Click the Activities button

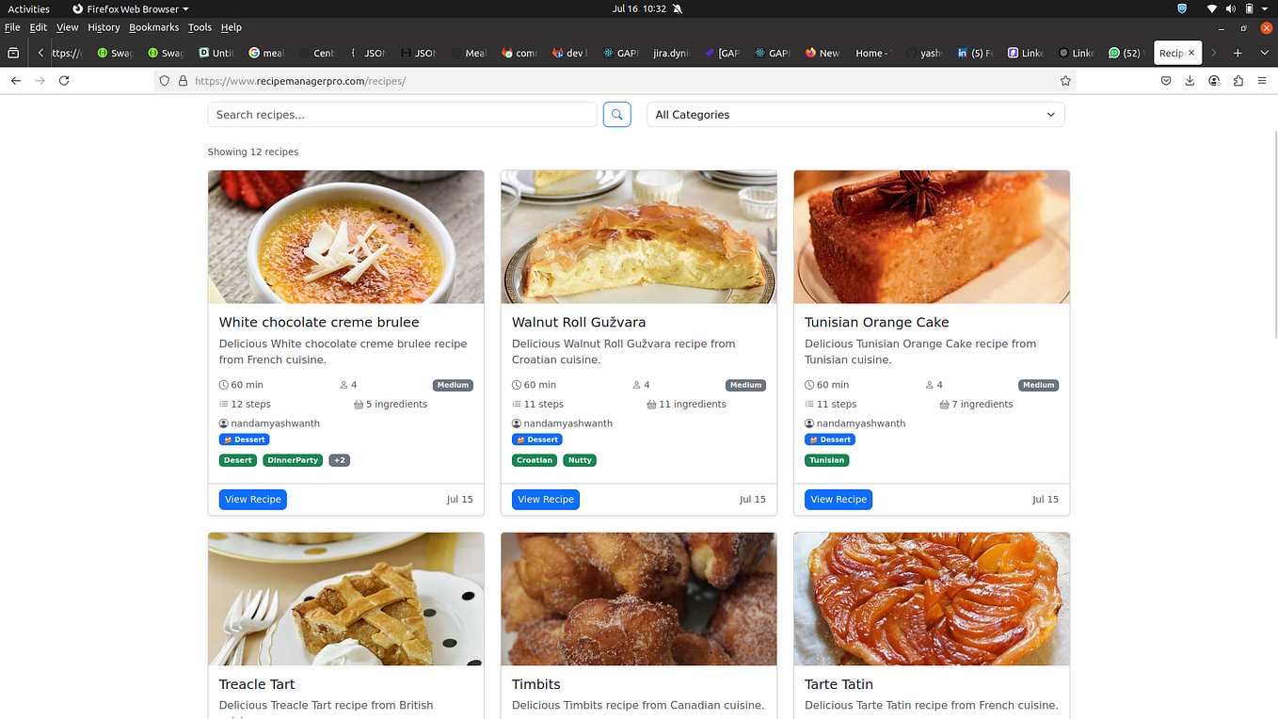point(28,8)
